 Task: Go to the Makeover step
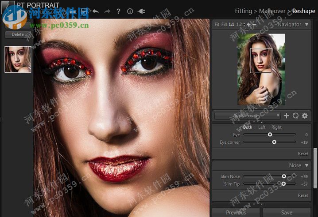point(272,11)
